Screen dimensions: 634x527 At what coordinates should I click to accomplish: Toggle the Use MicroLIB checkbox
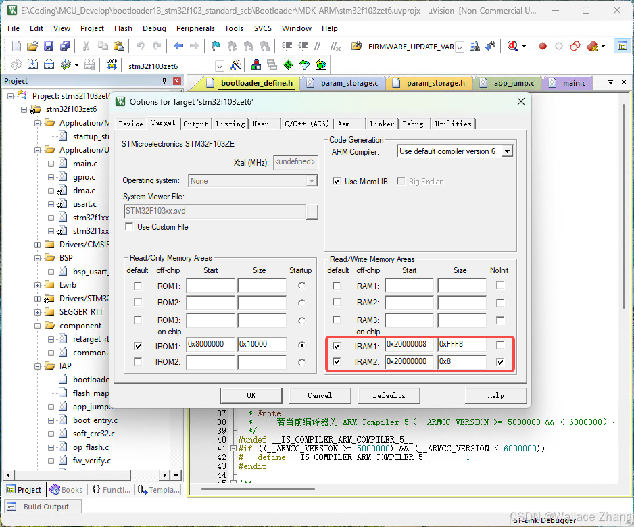point(336,181)
